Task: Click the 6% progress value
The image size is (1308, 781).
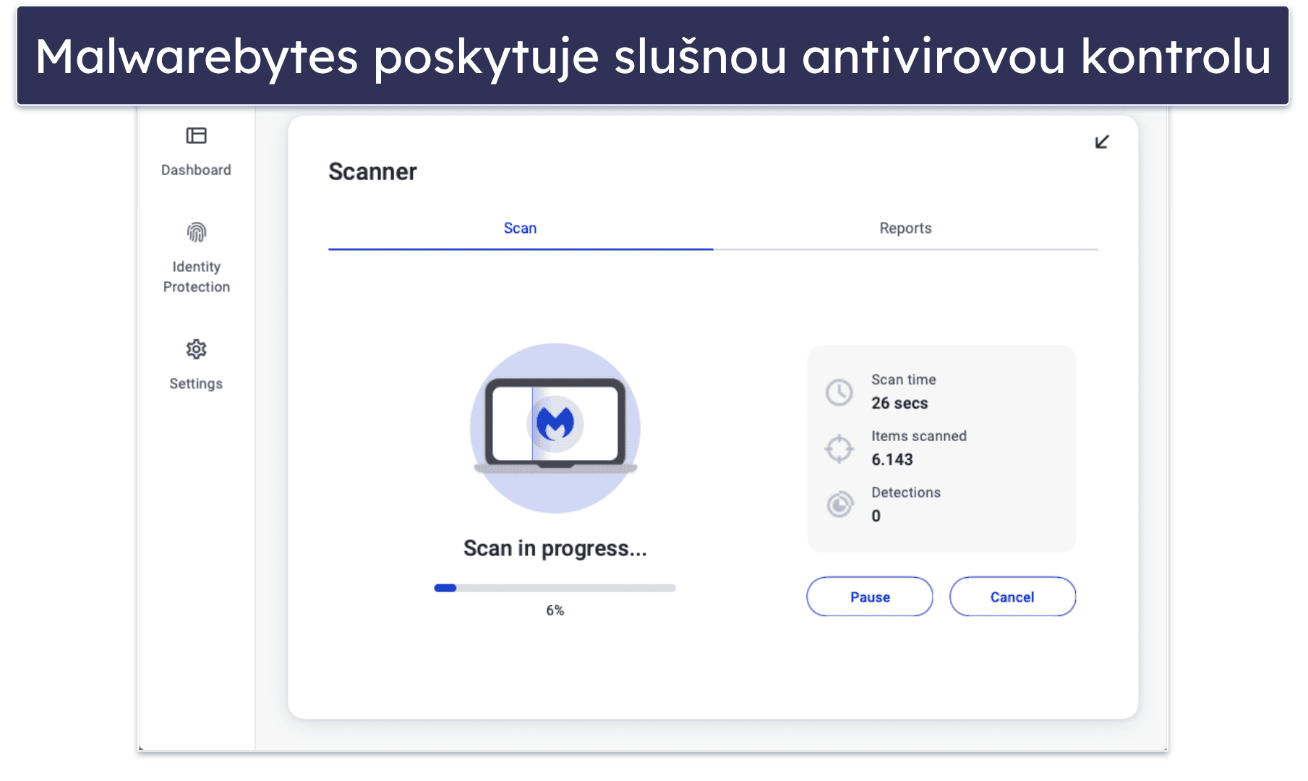Action: pyautogui.click(x=555, y=610)
